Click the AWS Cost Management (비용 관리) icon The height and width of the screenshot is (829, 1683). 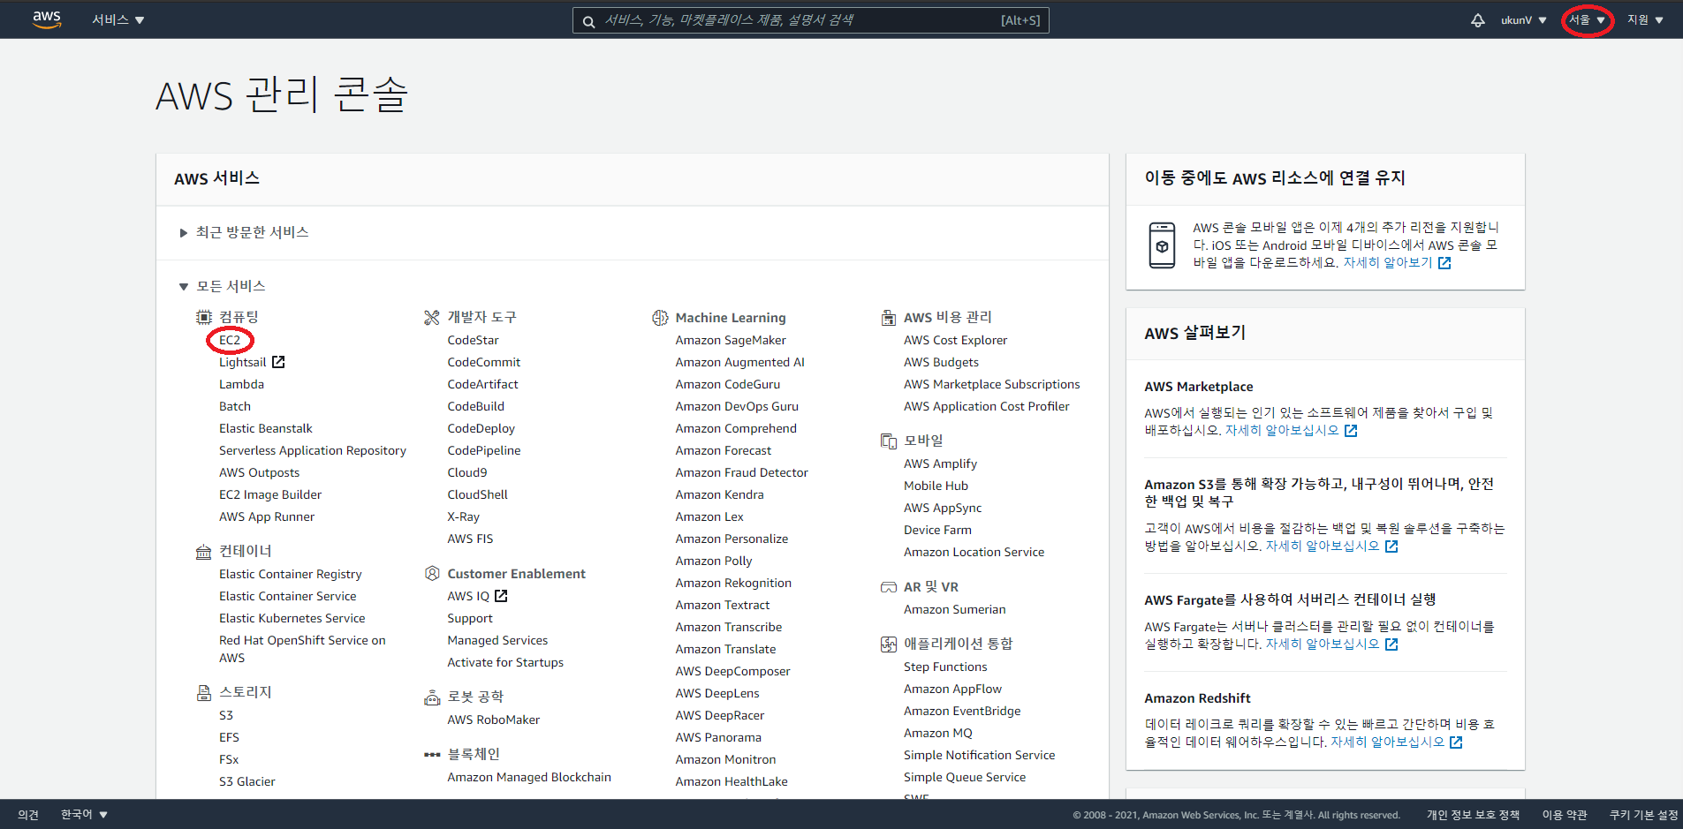(x=888, y=318)
